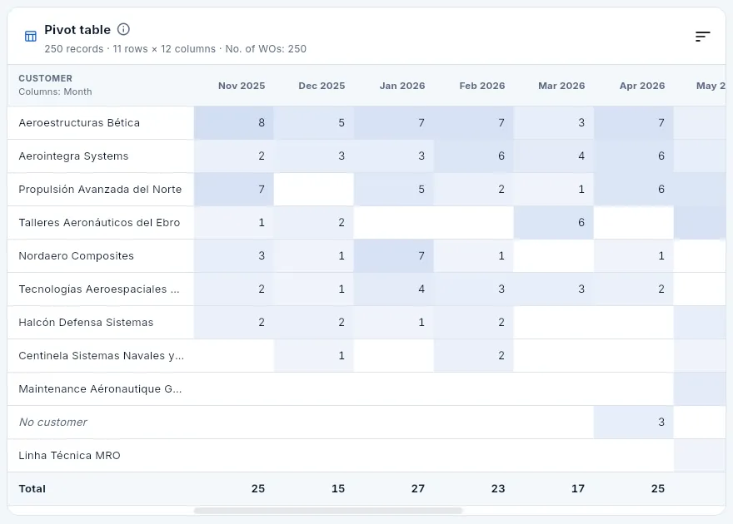The height and width of the screenshot is (524, 733).
Task: Click the Pivot table title
Action: coord(77,30)
